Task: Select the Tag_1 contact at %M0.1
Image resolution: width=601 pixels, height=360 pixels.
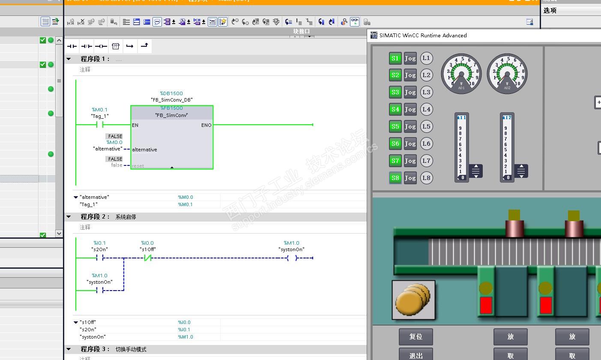Action: [x=100, y=125]
